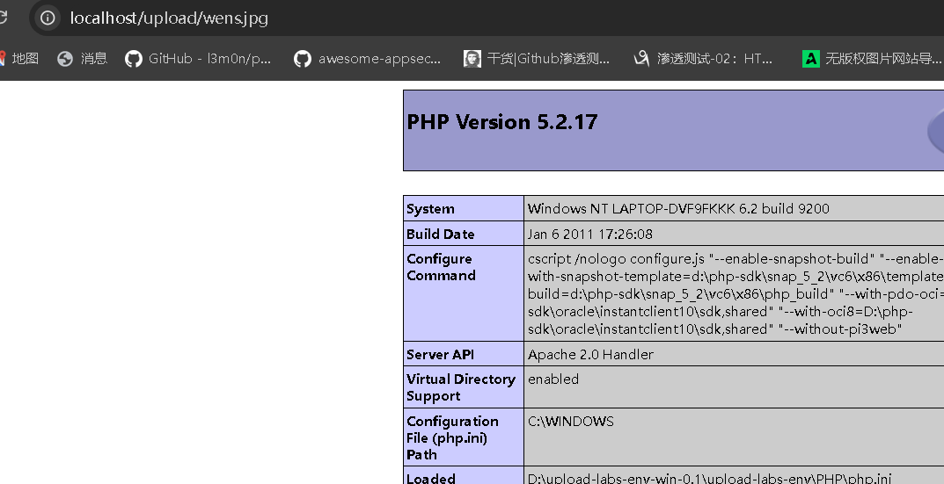Click the Windows NT LAPTOP-DVF9FKKK value
This screenshot has height=484, width=944.
[678, 209]
